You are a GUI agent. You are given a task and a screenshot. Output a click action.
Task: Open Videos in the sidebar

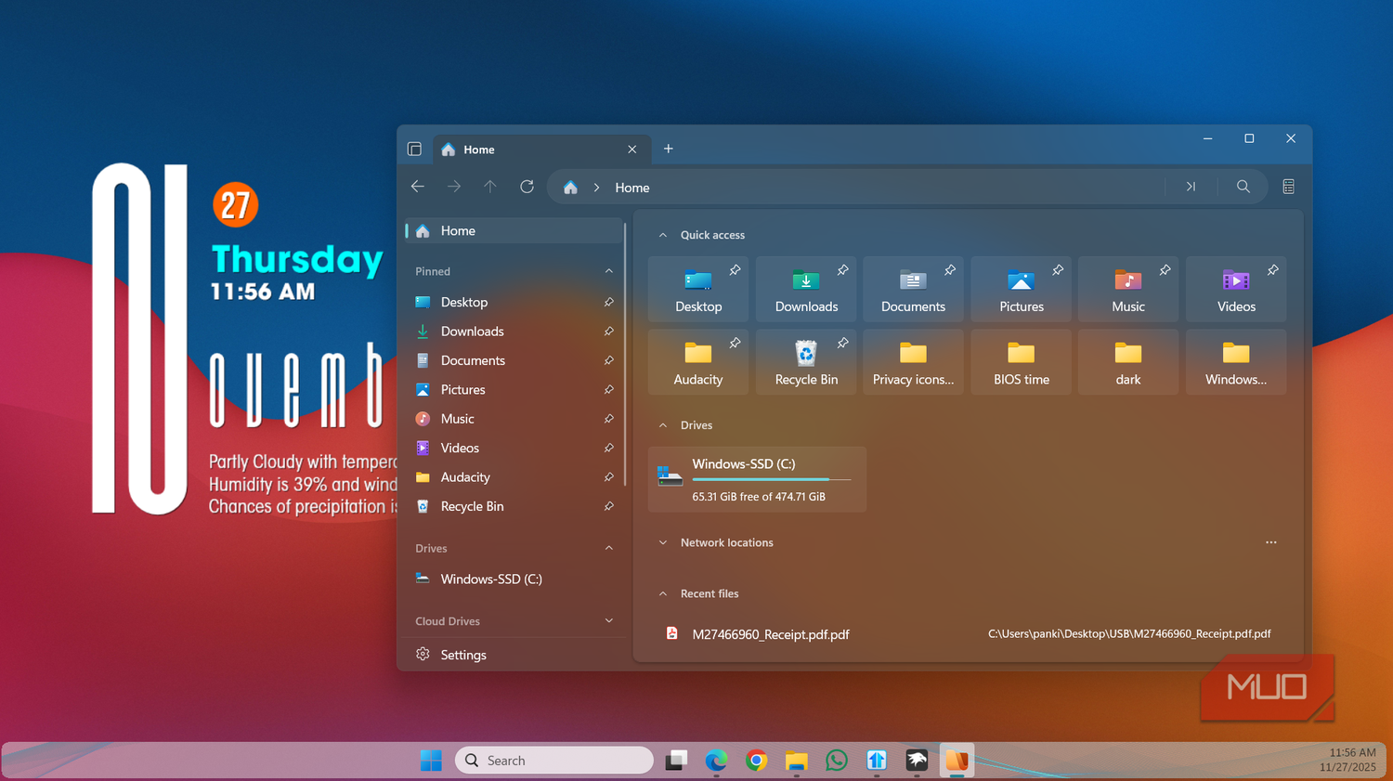pos(514,448)
